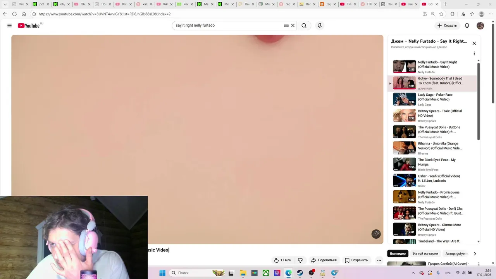Screen dimensions: 496x279
Task: Select Gotye - Somebody That I Used To Know
Action: pyautogui.click(x=432, y=83)
